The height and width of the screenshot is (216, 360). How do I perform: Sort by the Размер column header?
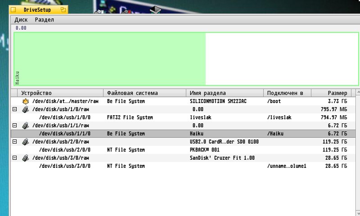pyautogui.click(x=331, y=93)
